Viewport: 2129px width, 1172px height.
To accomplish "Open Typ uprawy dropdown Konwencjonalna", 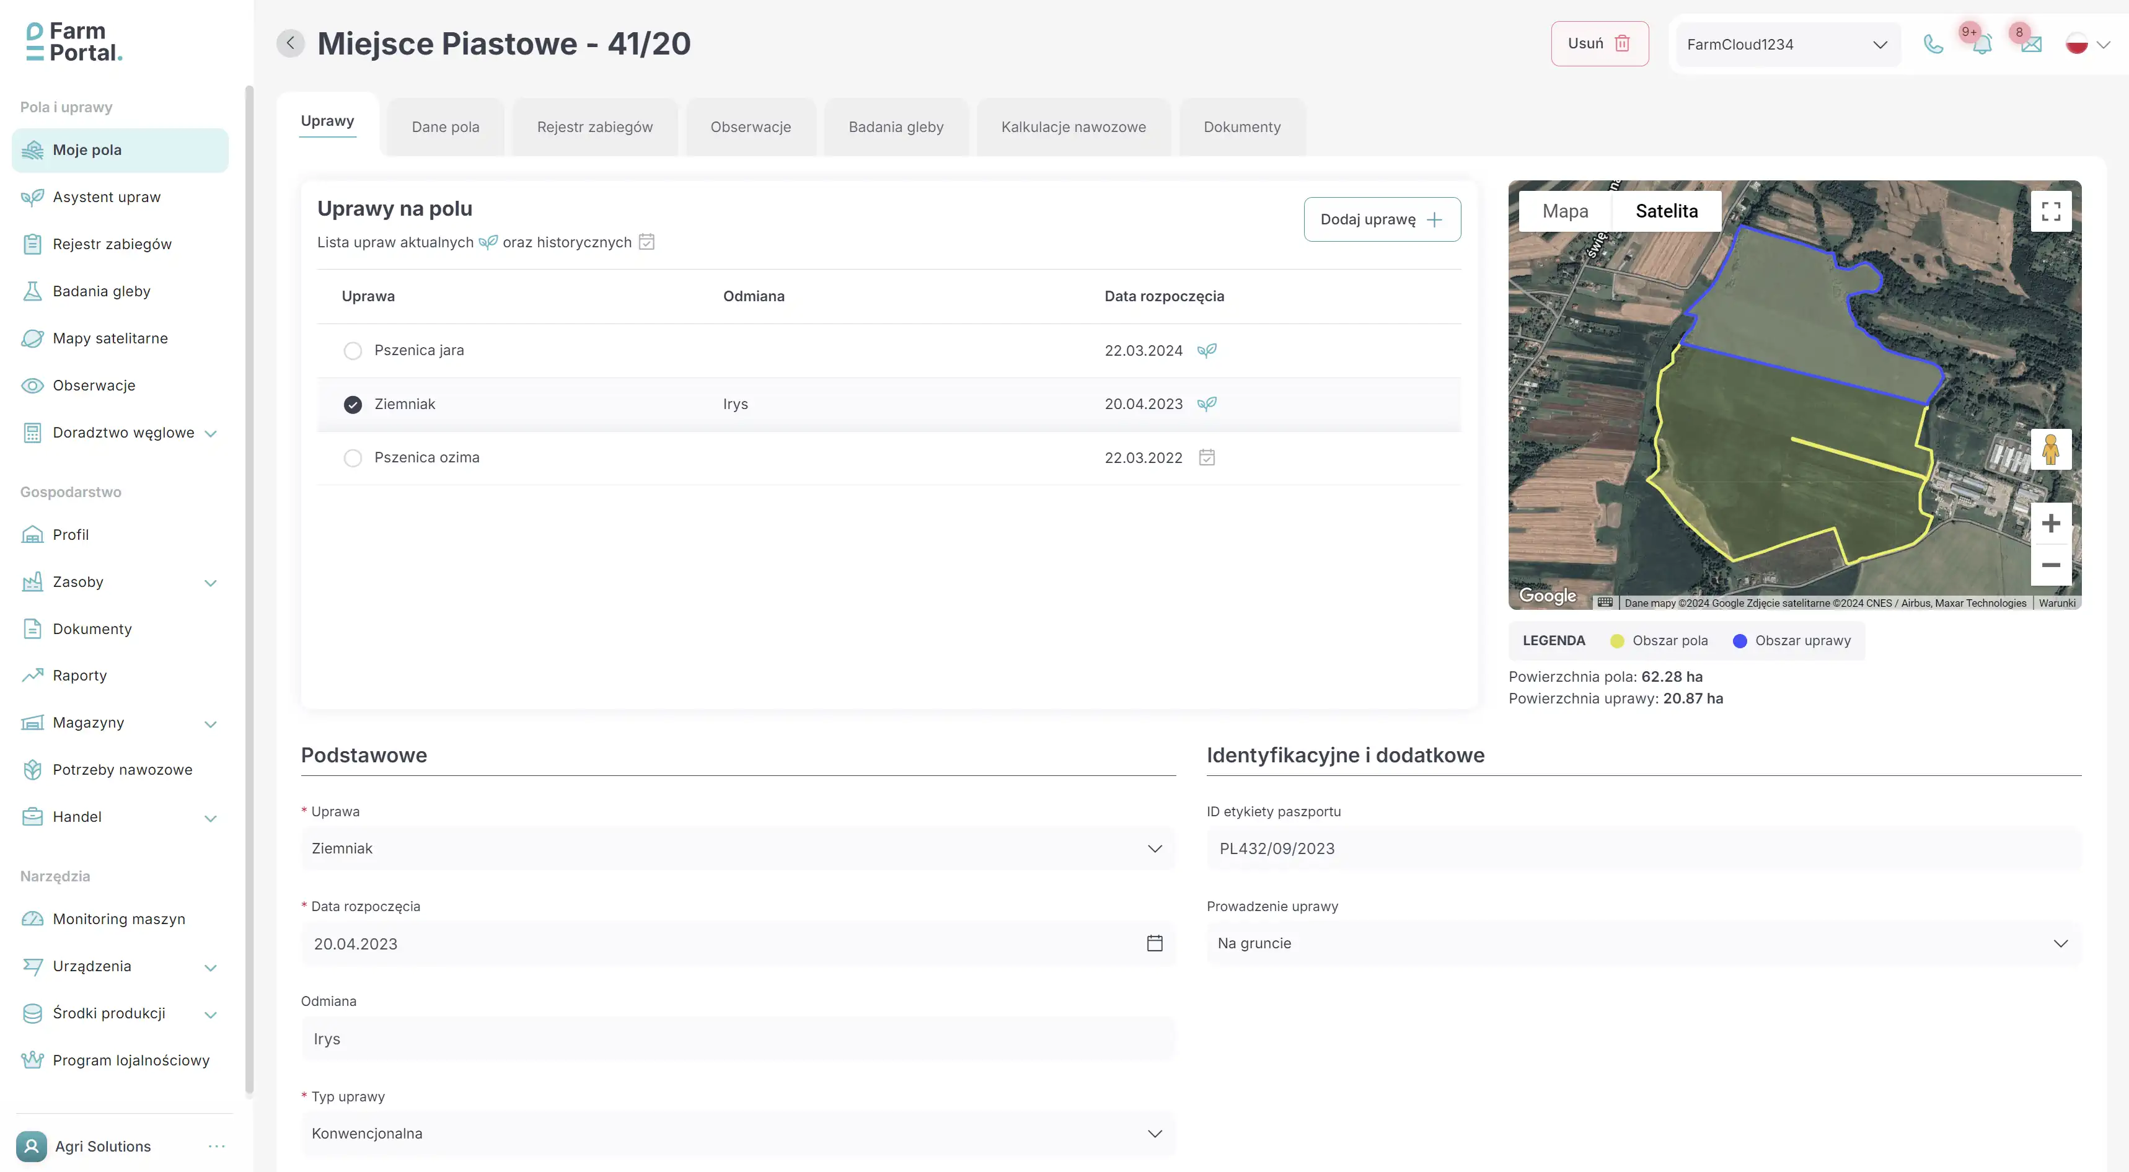I will pyautogui.click(x=737, y=1134).
